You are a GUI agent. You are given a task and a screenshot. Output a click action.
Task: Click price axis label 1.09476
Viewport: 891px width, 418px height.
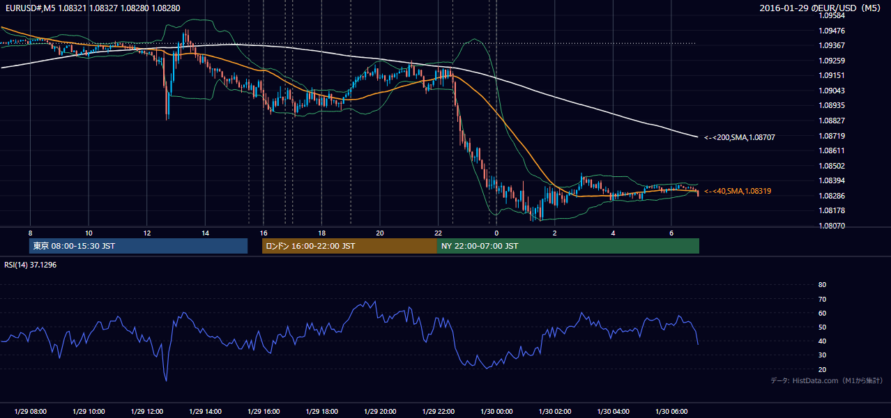point(831,31)
